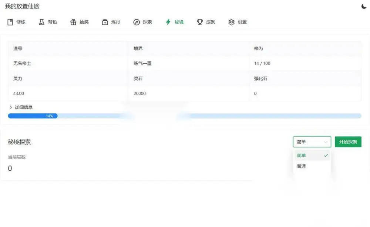Open the 抽奖 menu label
Viewport: 370px width, 227px height.
(84, 22)
